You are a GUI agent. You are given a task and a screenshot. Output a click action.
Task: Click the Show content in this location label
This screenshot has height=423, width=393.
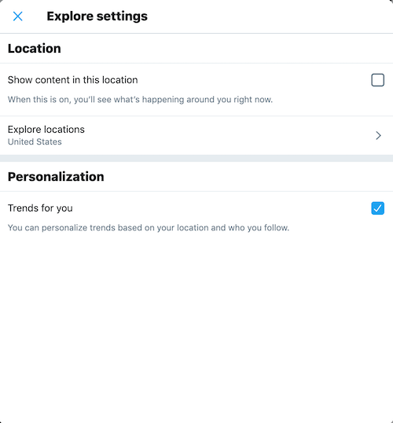pyautogui.click(x=73, y=80)
